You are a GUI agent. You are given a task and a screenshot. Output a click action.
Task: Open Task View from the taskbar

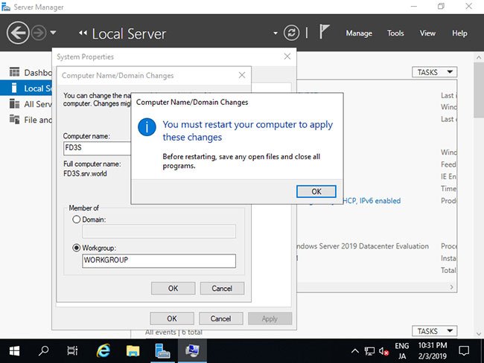[72, 350]
